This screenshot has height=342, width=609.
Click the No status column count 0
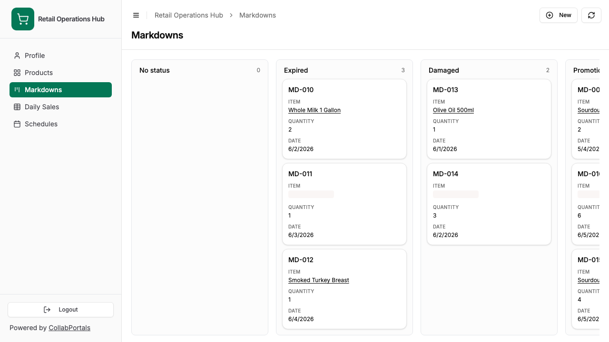click(258, 70)
